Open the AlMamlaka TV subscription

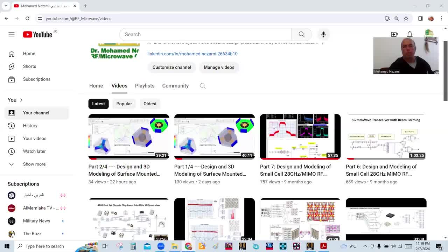tap(37, 208)
